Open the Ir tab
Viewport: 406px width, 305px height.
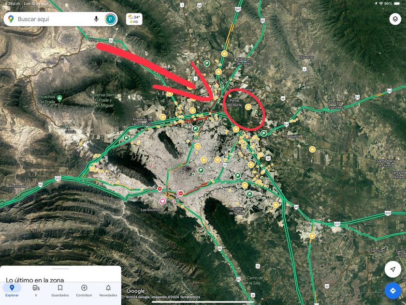tap(36, 291)
